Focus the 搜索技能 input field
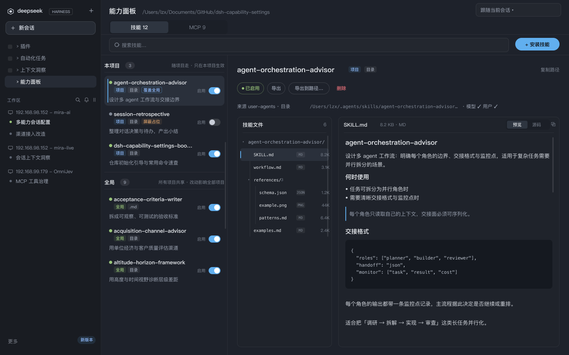Viewport: 569px width, 355px height. (x=309, y=45)
